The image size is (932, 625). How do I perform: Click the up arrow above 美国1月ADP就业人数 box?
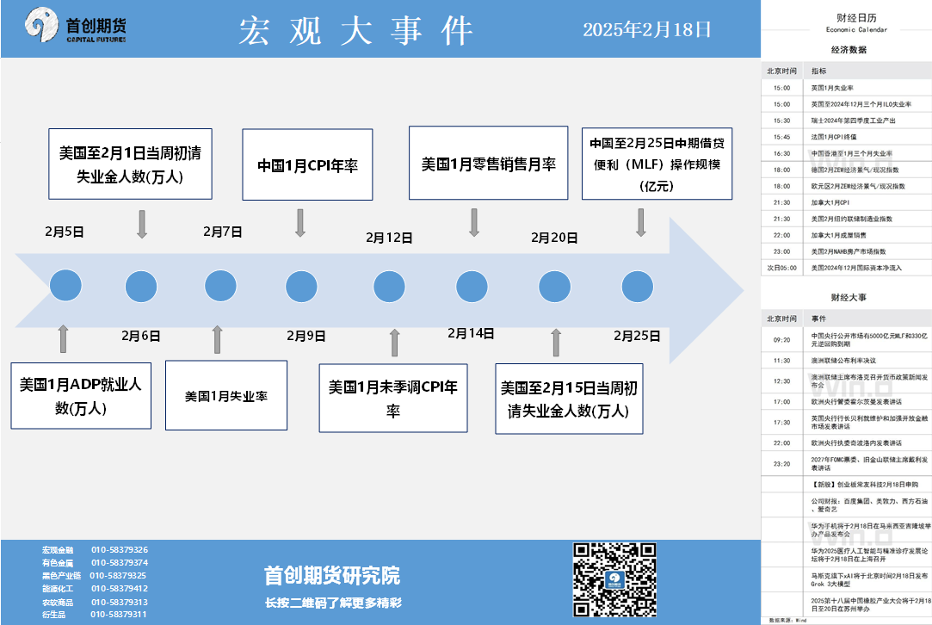64,339
